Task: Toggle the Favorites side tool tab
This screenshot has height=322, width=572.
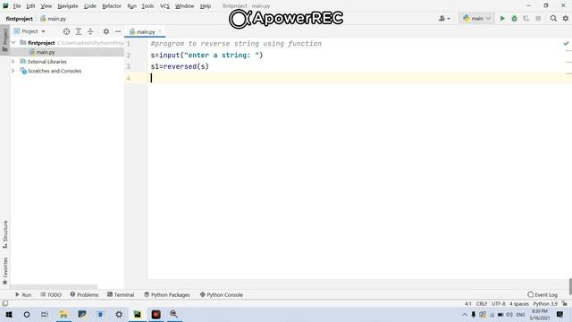Action: (x=4, y=271)
